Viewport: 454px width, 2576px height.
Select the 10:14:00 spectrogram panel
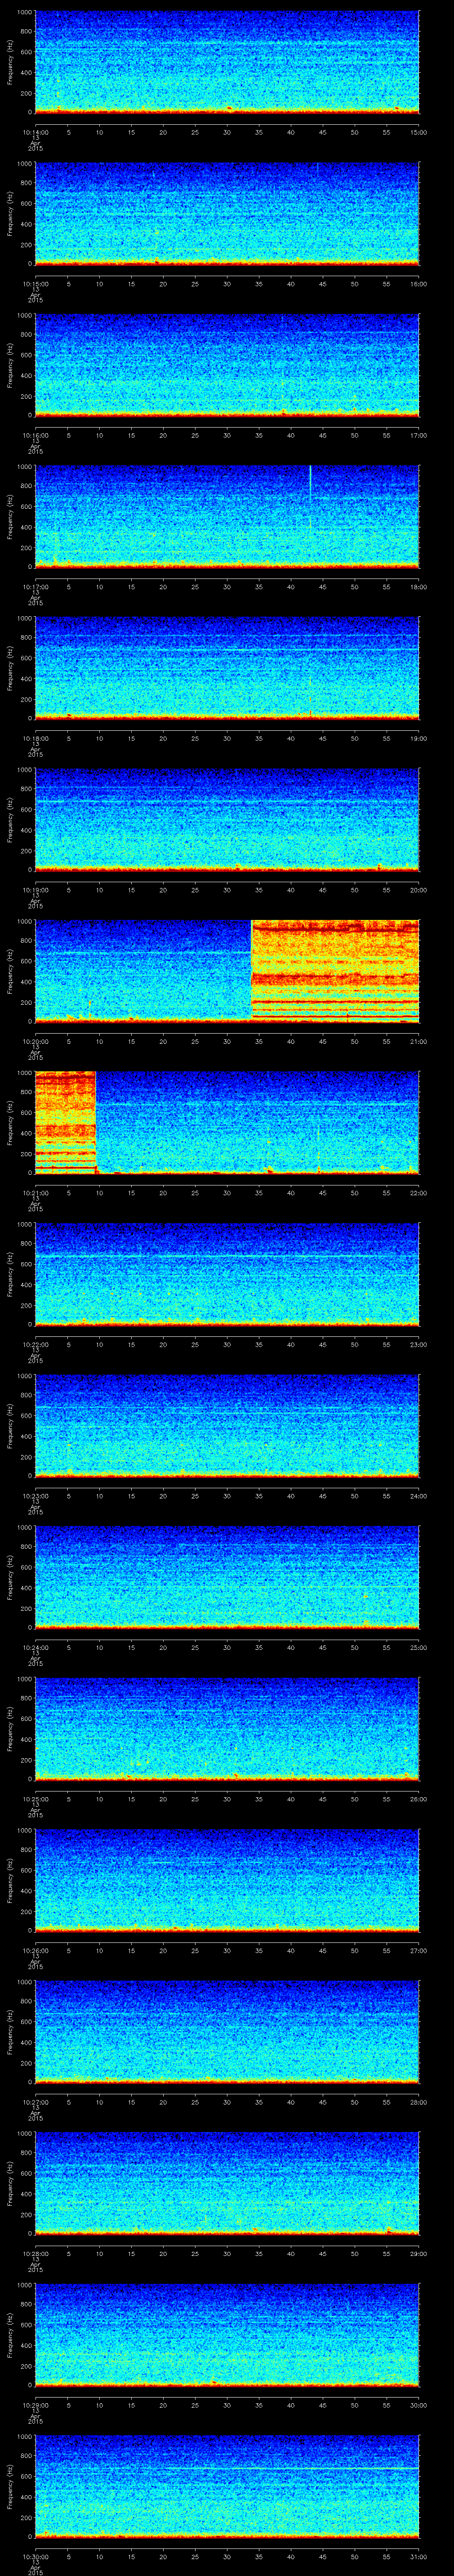click(227, 62)
